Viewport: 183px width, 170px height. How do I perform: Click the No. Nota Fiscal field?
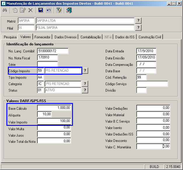(x=48, y=58)
